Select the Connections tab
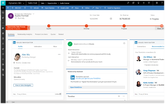This screenshot has width=165, height=104. tap(141, 47)
